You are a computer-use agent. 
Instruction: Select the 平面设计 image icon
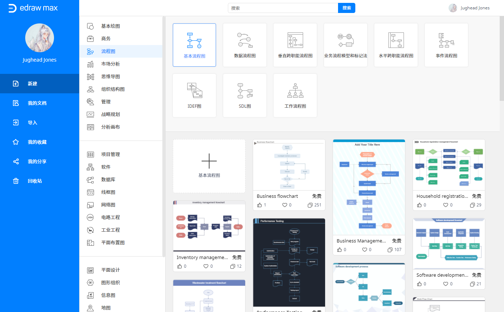90,270
